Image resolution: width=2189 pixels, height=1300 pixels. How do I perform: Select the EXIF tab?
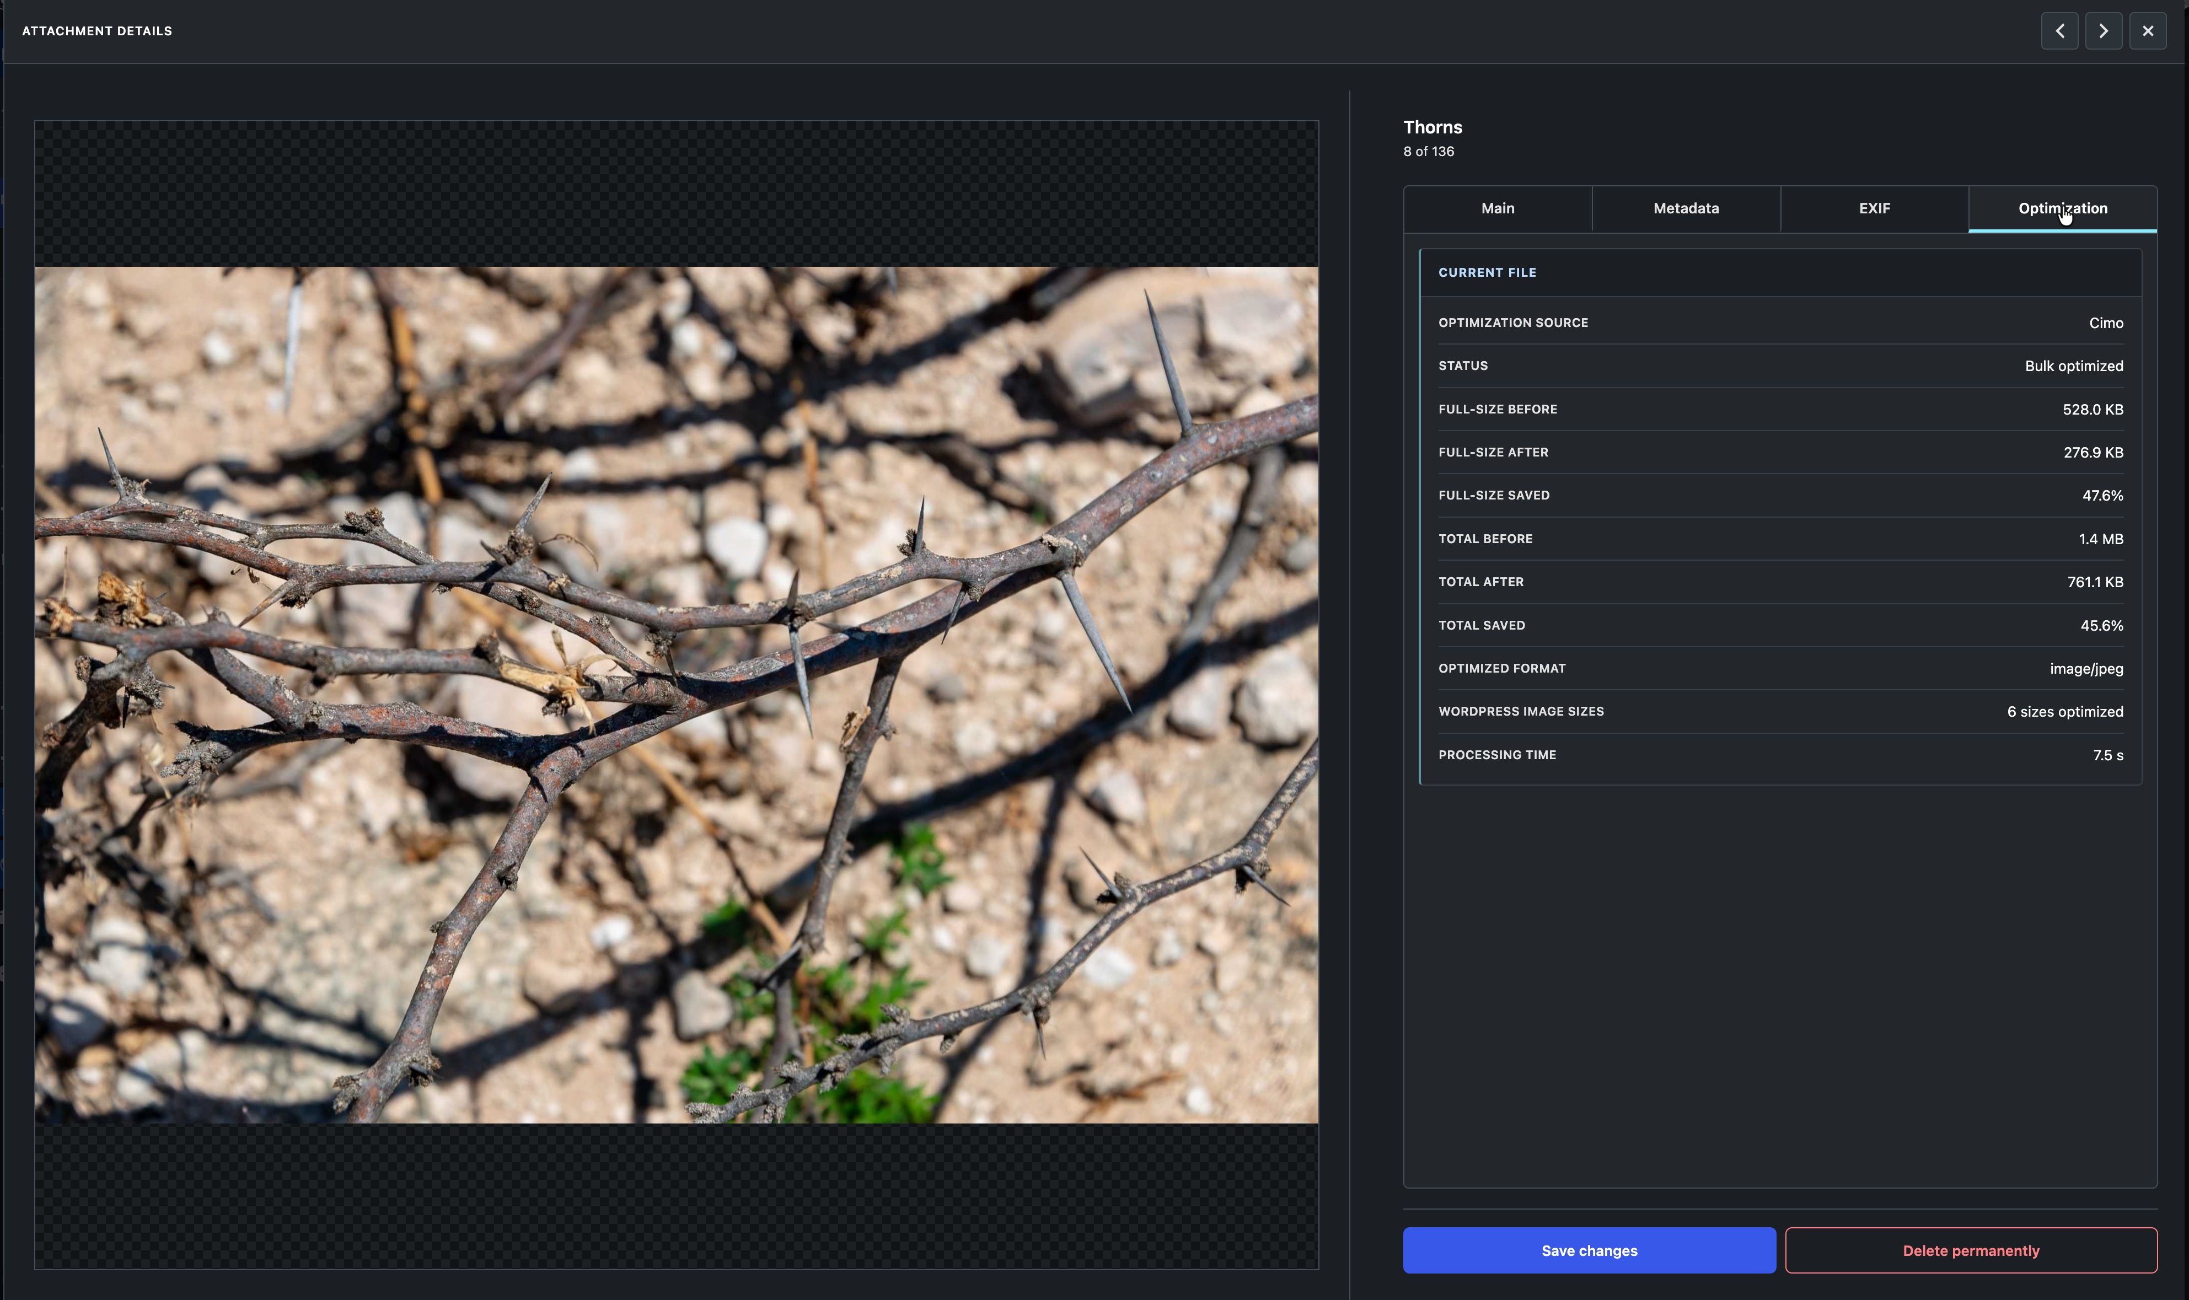pyautogui.click(x=1874, y=208)
